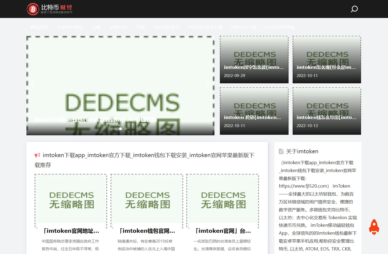Viewport: 388px width, 254px height.
Task: Select the second carousel dot
Action: coord(120,129)
